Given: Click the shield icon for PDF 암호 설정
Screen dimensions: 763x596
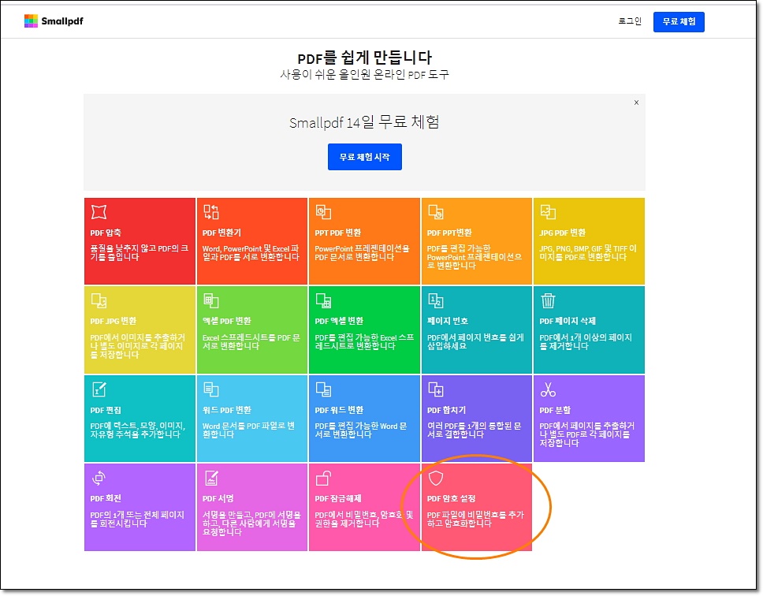Looking at the screenshot, I should (436, 479).
